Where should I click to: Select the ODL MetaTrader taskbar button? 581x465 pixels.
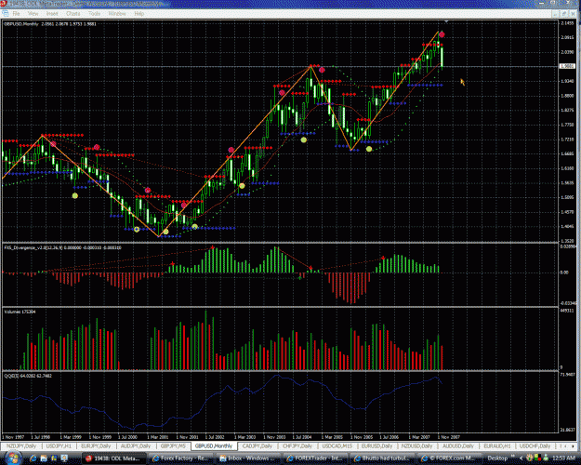point(115,458)
